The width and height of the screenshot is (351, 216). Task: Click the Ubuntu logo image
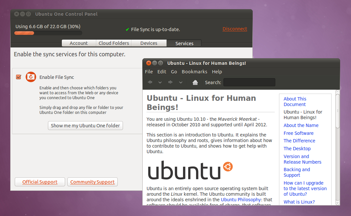190,170
